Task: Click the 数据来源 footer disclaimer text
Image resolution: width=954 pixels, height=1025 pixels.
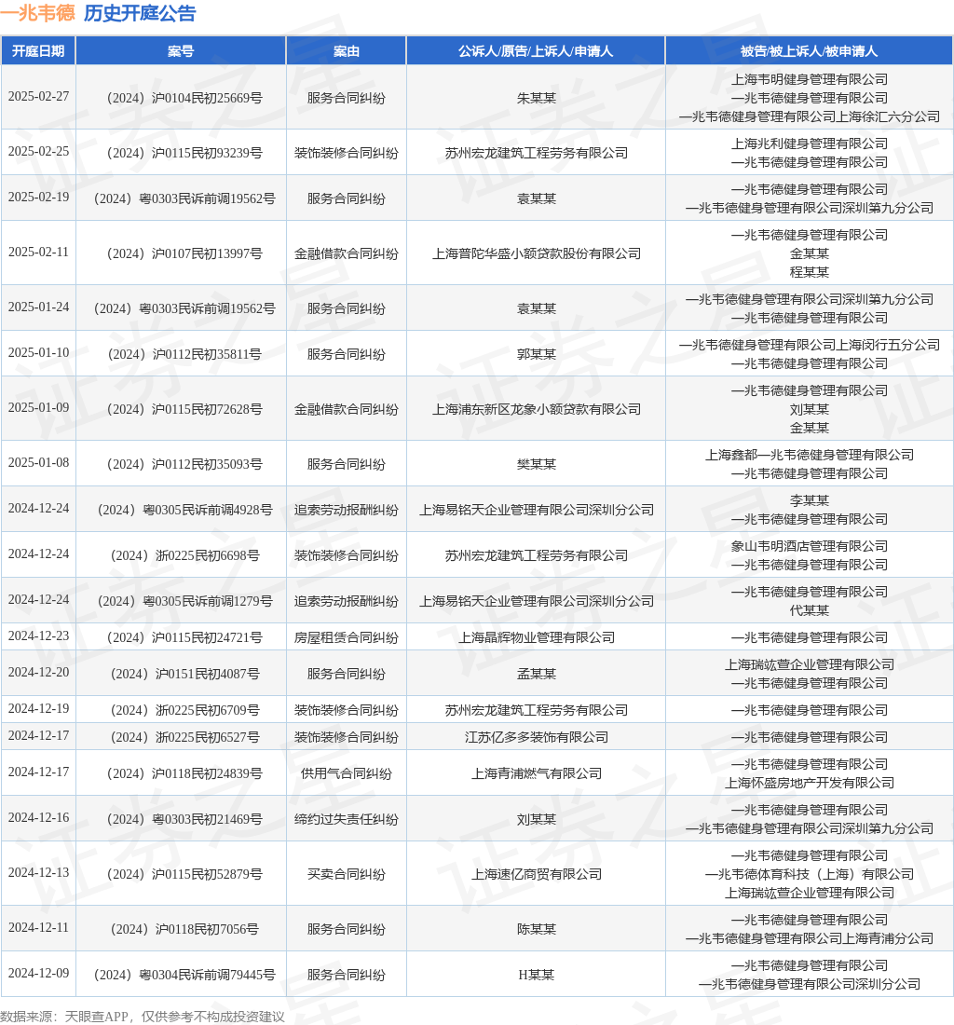Action: (143, 1017)
